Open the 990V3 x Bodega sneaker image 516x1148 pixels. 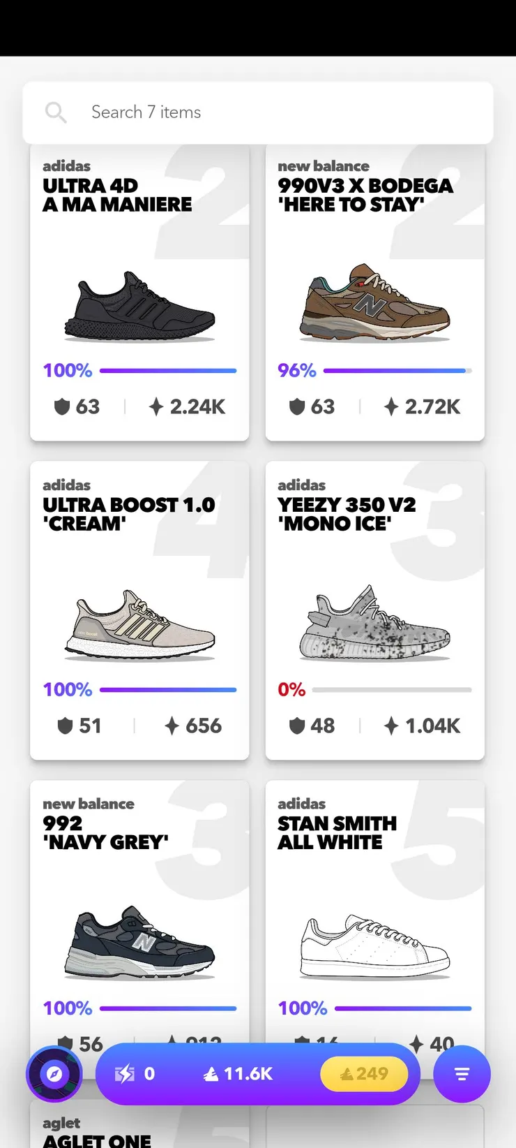coord(375,303)
